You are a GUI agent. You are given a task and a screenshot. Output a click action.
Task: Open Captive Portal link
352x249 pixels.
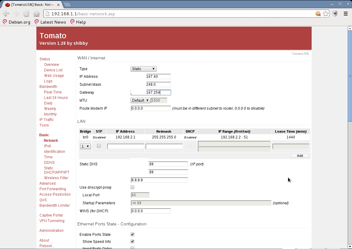click(51, 215)
